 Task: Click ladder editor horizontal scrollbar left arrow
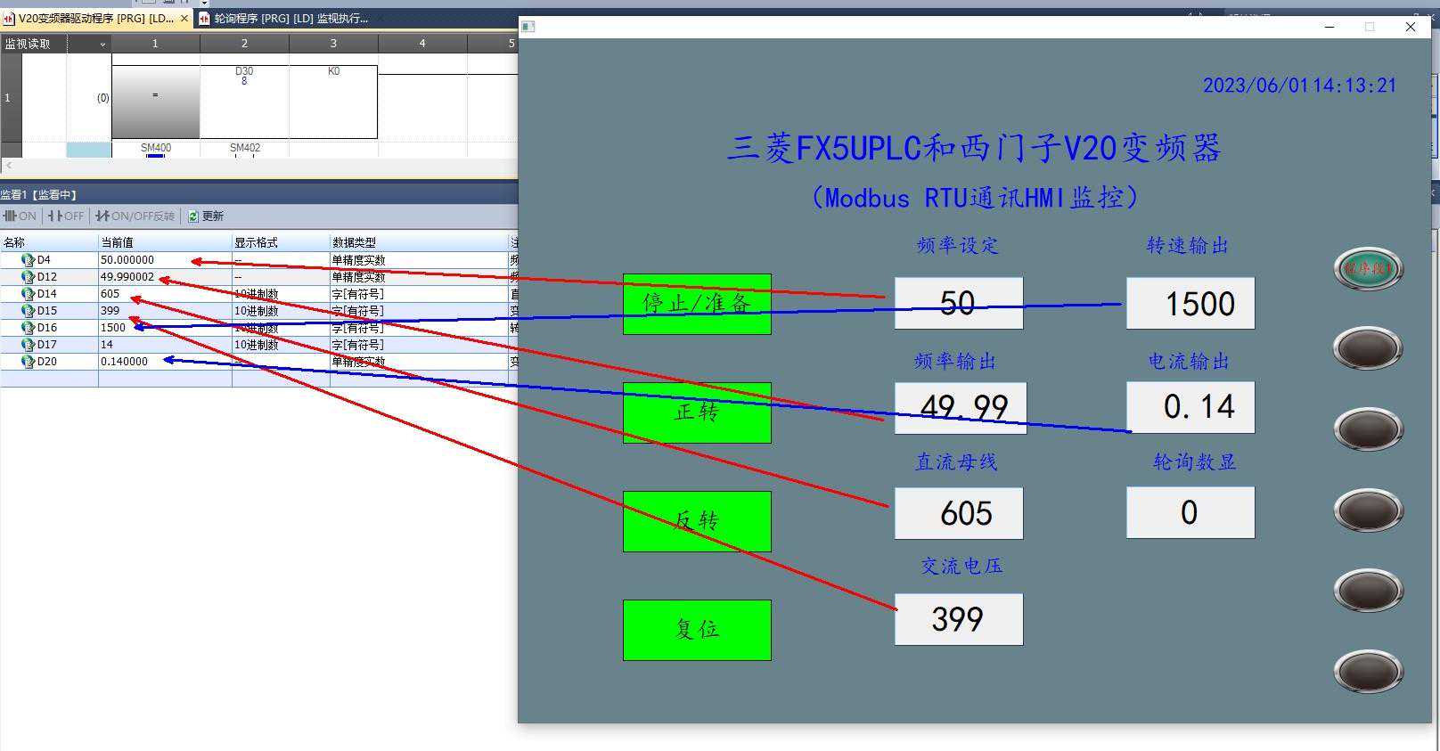pyautogui.click(x=9, y=166)
